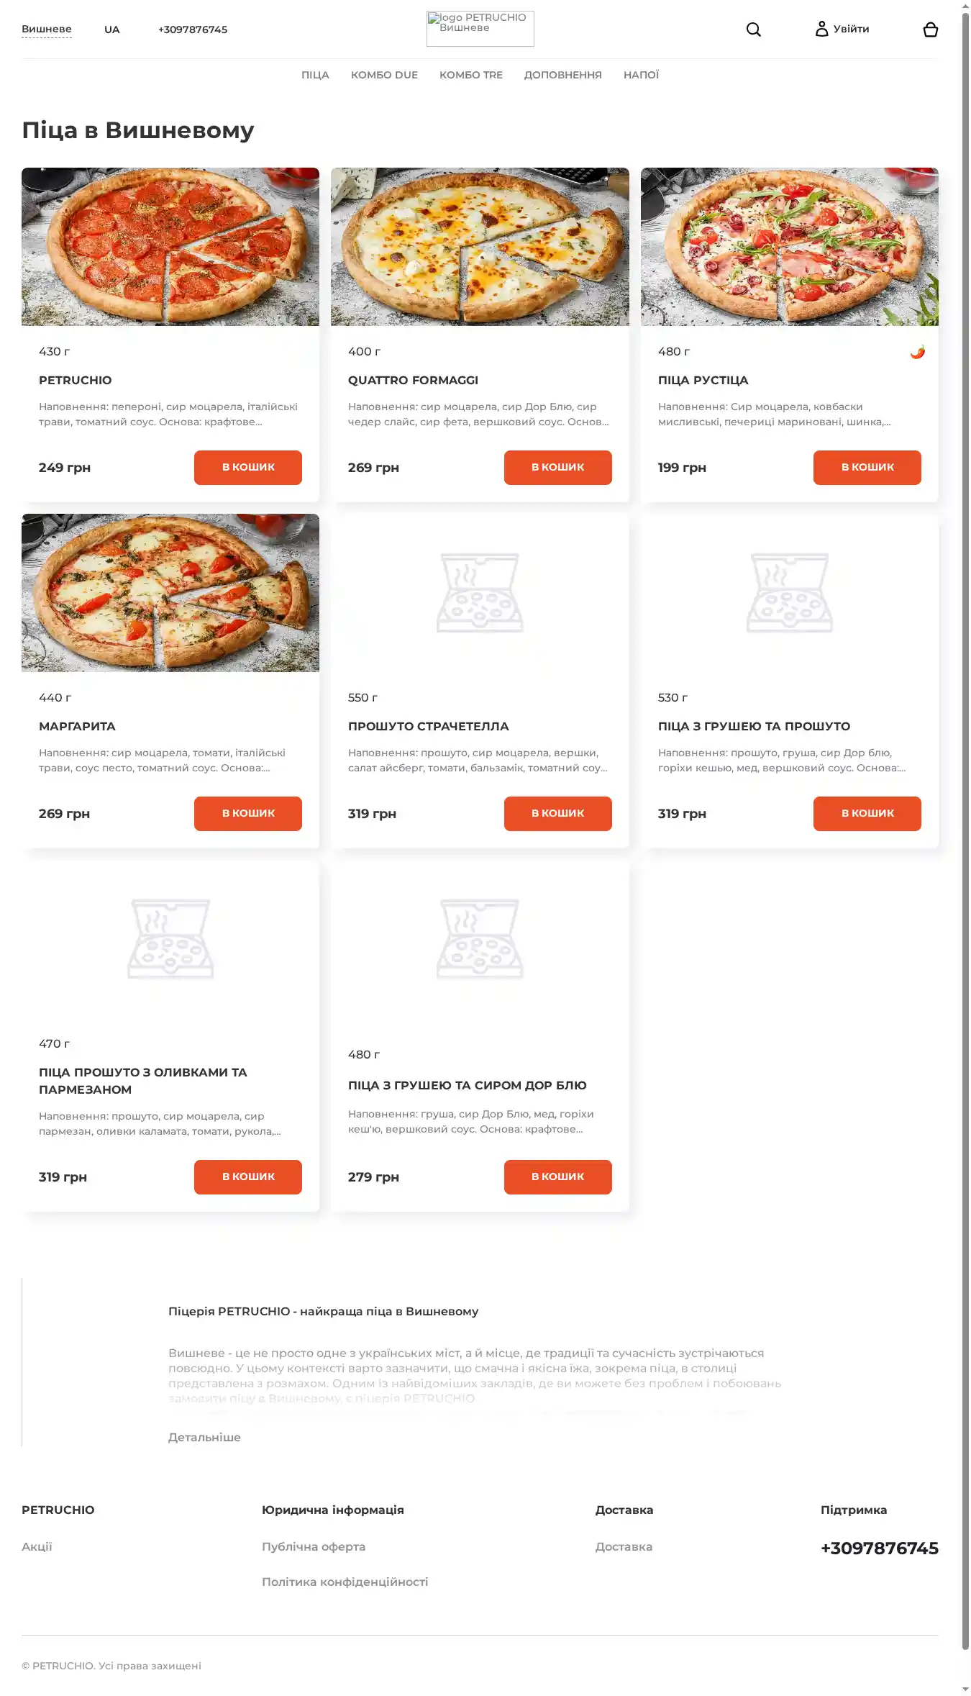
Task: Add Quattro Formaggi to the basket
Action: coord(557,468)
